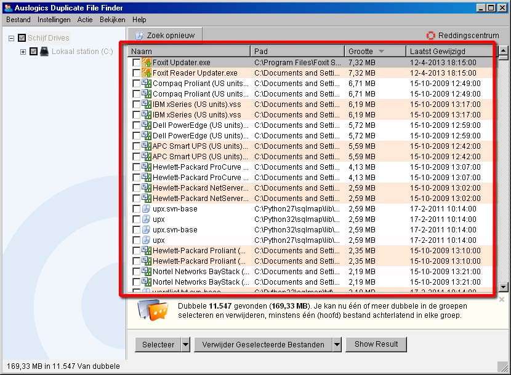Image resolution: width=511 pixels, height=375 pixels.
Task: Click the status bar text 169,33 MB in 11.547
Action: (63, 366)
